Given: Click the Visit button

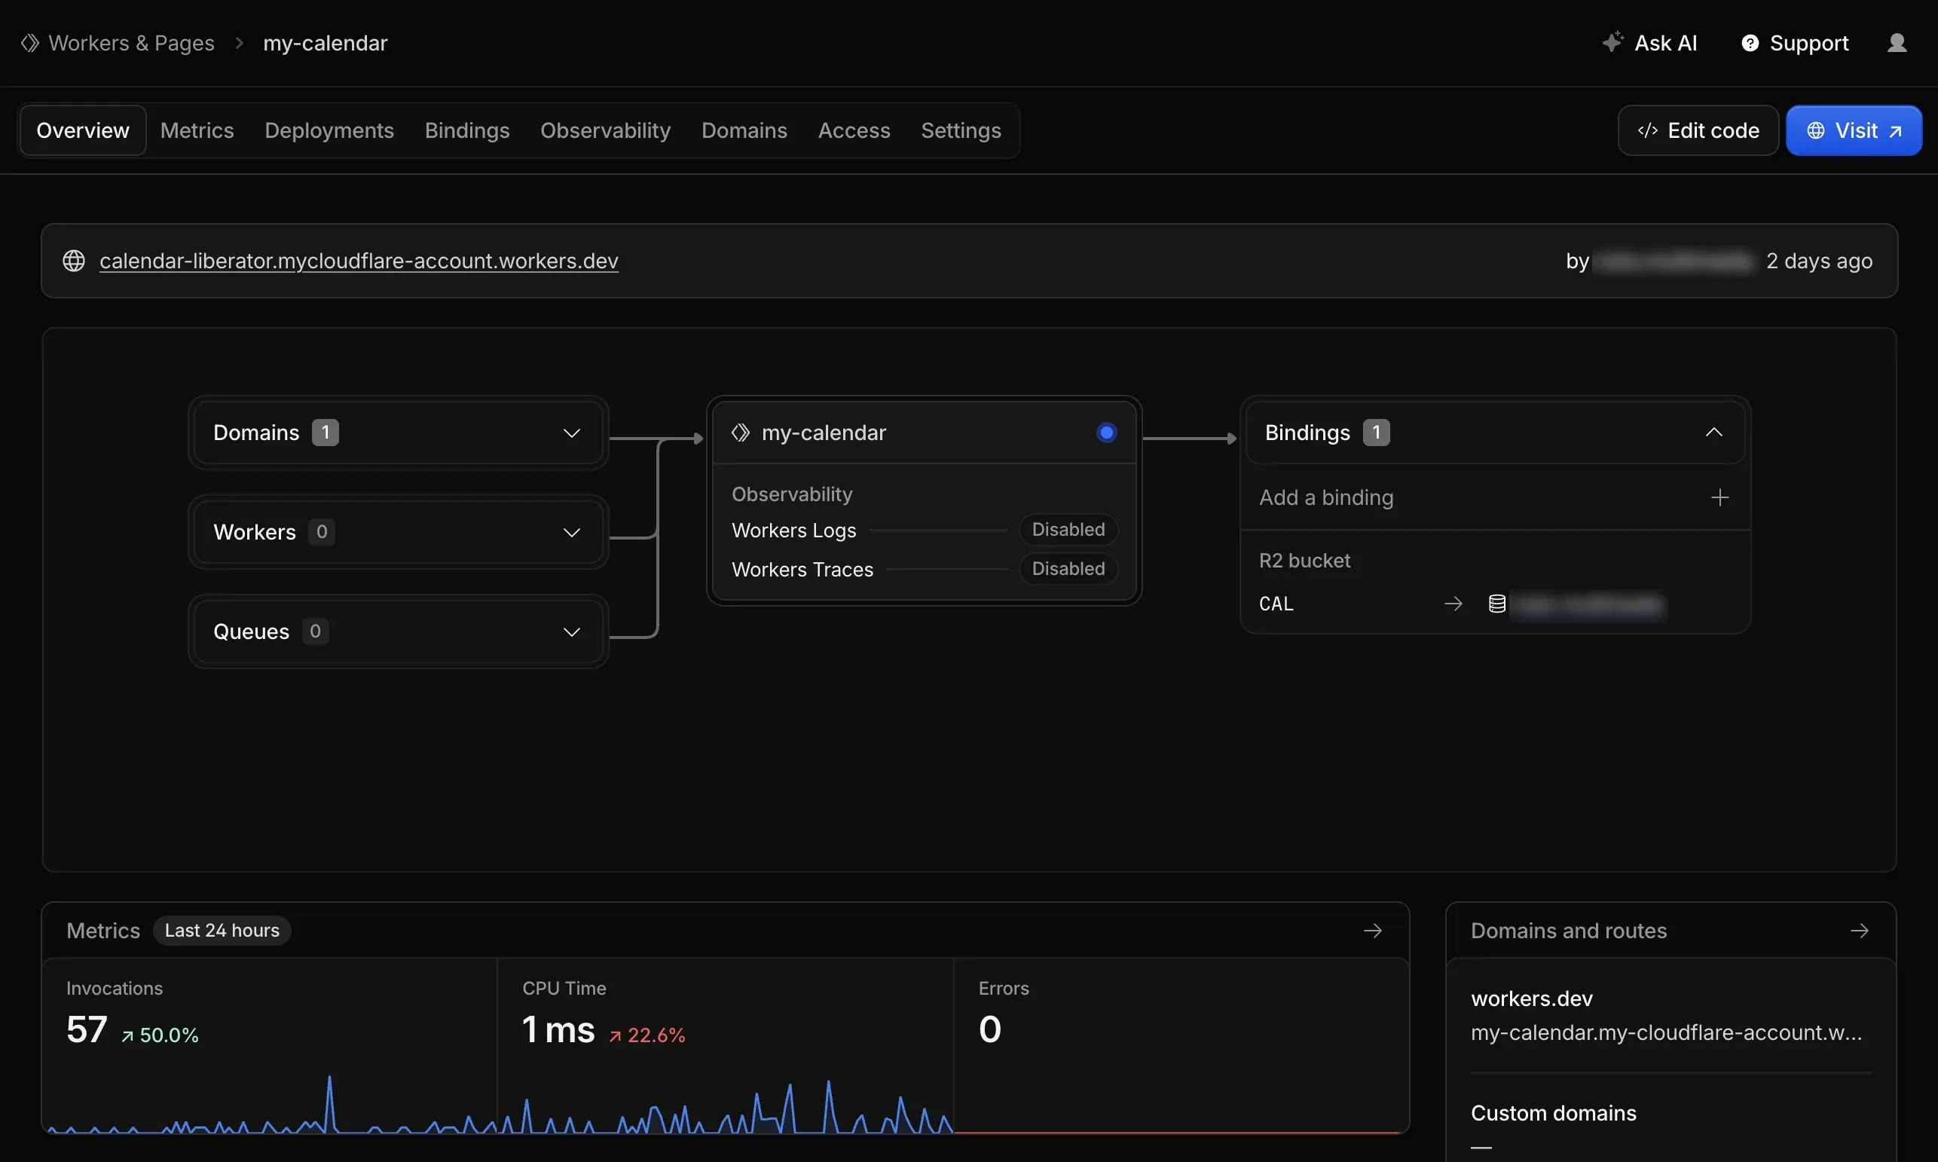Looking at the screenshot, I should tap(1854, 130).
